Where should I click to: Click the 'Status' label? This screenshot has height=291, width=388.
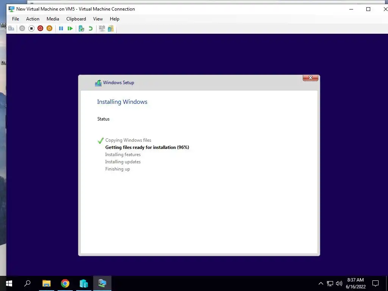coord(103,119)
